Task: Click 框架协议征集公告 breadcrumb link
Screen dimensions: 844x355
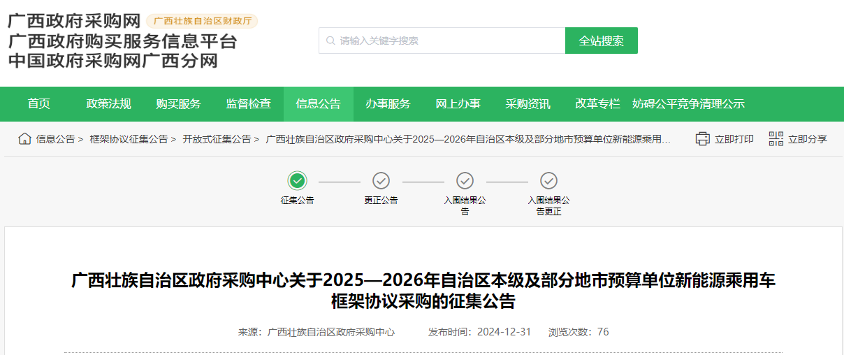Action: pyautogui.click(x=129, y=139)
